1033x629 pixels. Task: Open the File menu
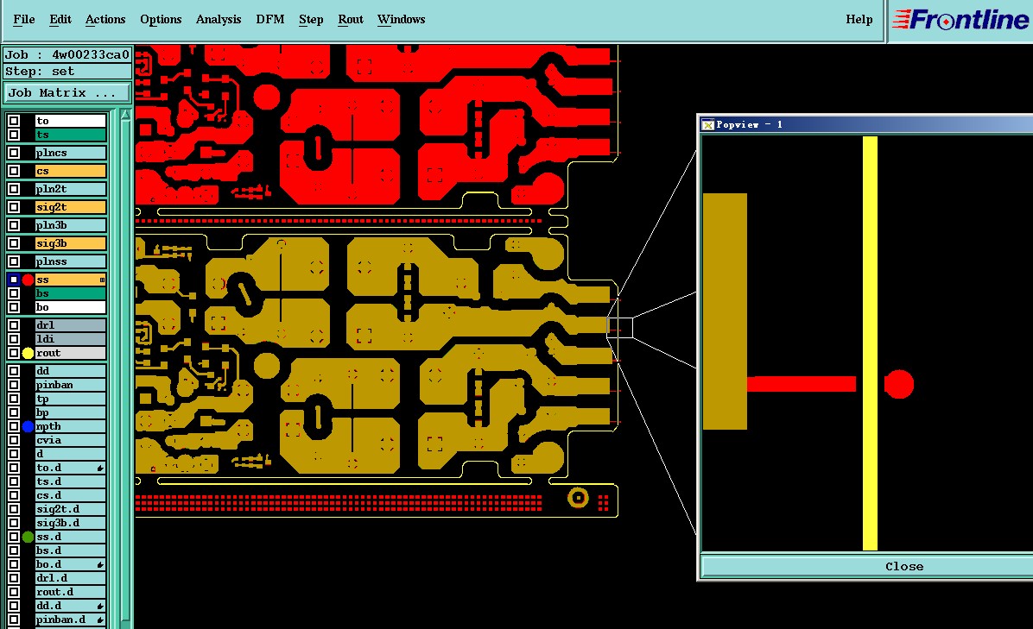click(23, 20)
